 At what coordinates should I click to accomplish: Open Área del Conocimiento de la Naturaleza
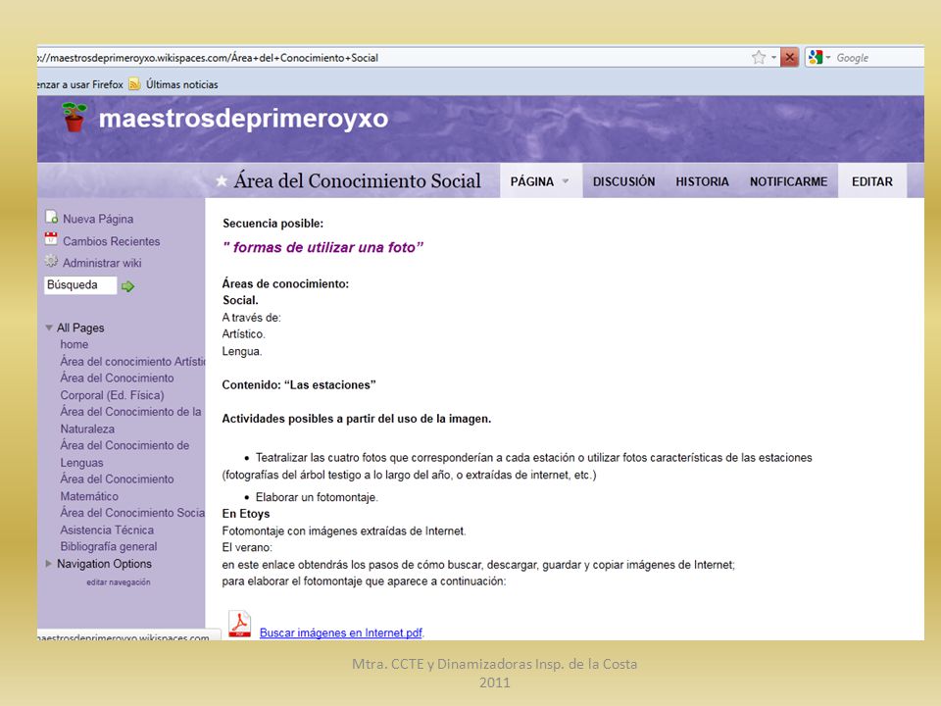point(130,421)
